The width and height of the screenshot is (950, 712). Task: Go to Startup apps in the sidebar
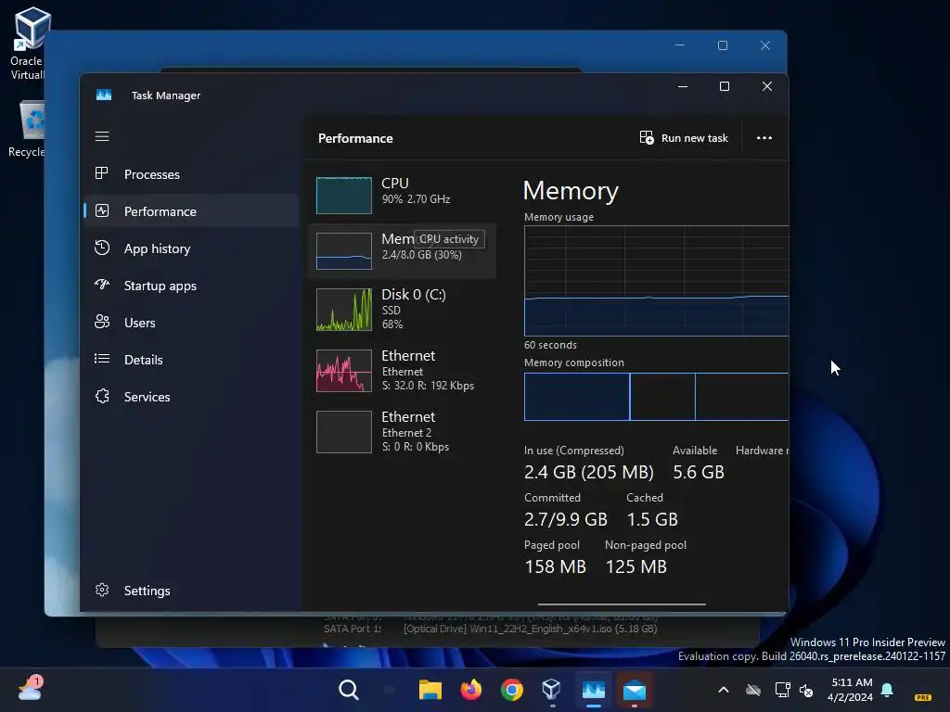pos(191,286)
